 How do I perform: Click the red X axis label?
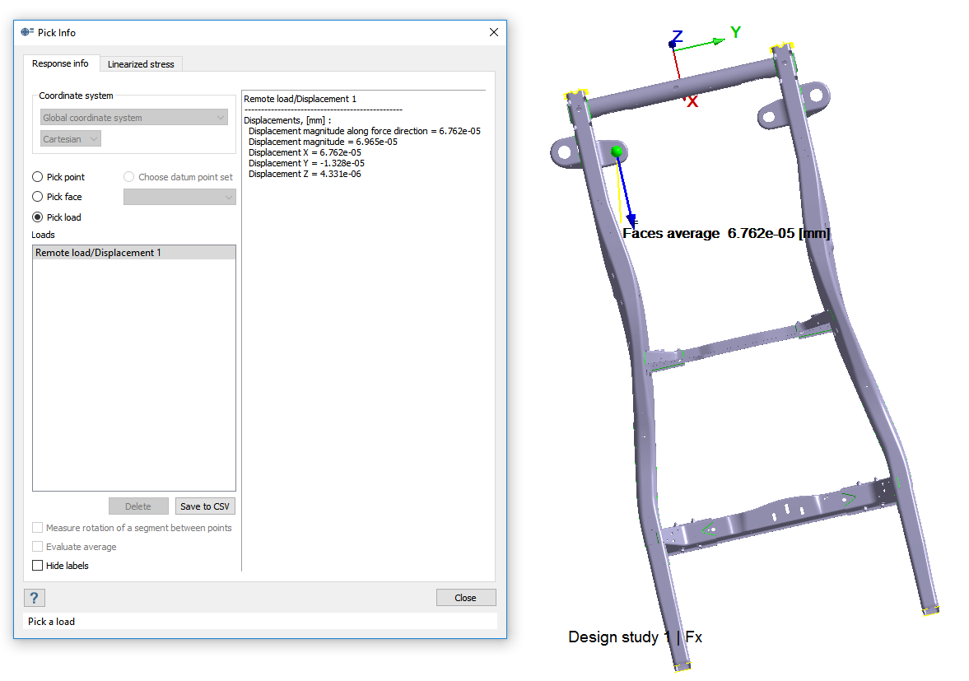[693, 102]
